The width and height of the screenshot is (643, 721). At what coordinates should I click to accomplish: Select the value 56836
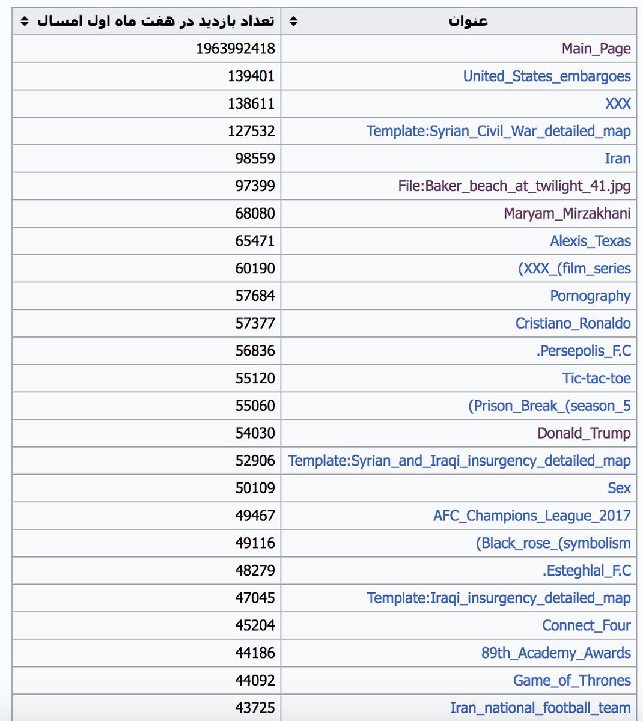[255, 351]
